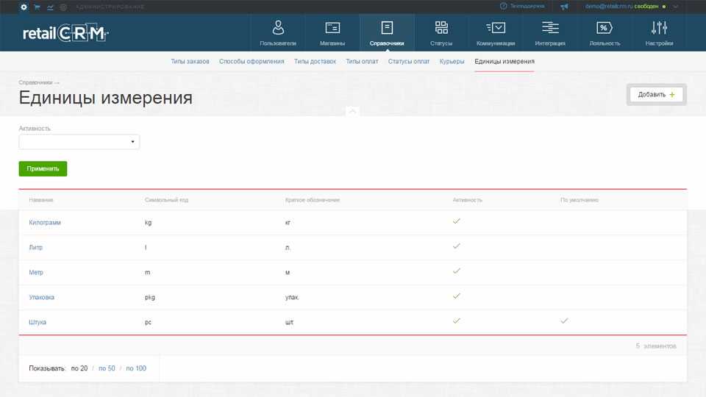Open Коммуникации section

[x=496, y=33]
